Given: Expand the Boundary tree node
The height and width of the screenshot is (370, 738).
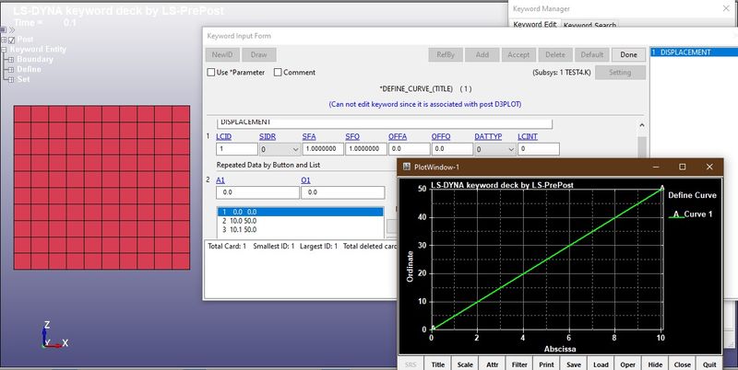Looking at the screenshot, I should coord(11,60).
